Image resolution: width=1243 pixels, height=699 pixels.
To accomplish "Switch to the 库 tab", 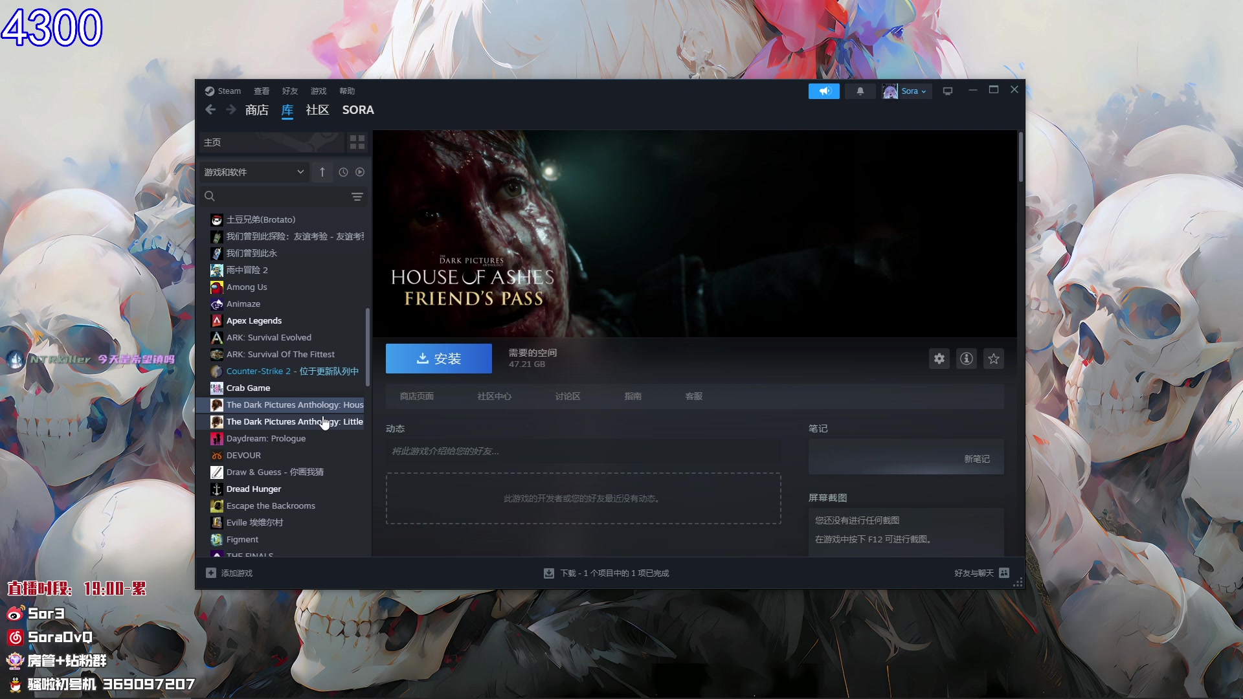I will [x=287, y=110].
